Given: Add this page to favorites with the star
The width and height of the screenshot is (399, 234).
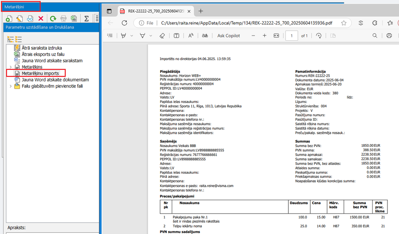Looking at the screenshot, I should (344, 23).
